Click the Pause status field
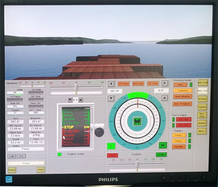 [26, 149]
